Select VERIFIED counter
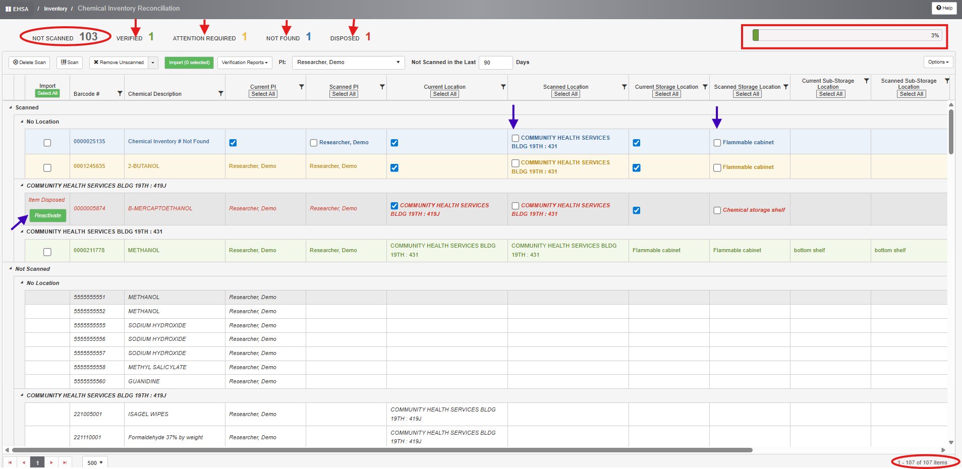 coord(135,37)
